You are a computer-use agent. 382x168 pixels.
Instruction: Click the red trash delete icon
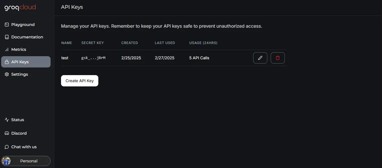[x=278, y=58]
